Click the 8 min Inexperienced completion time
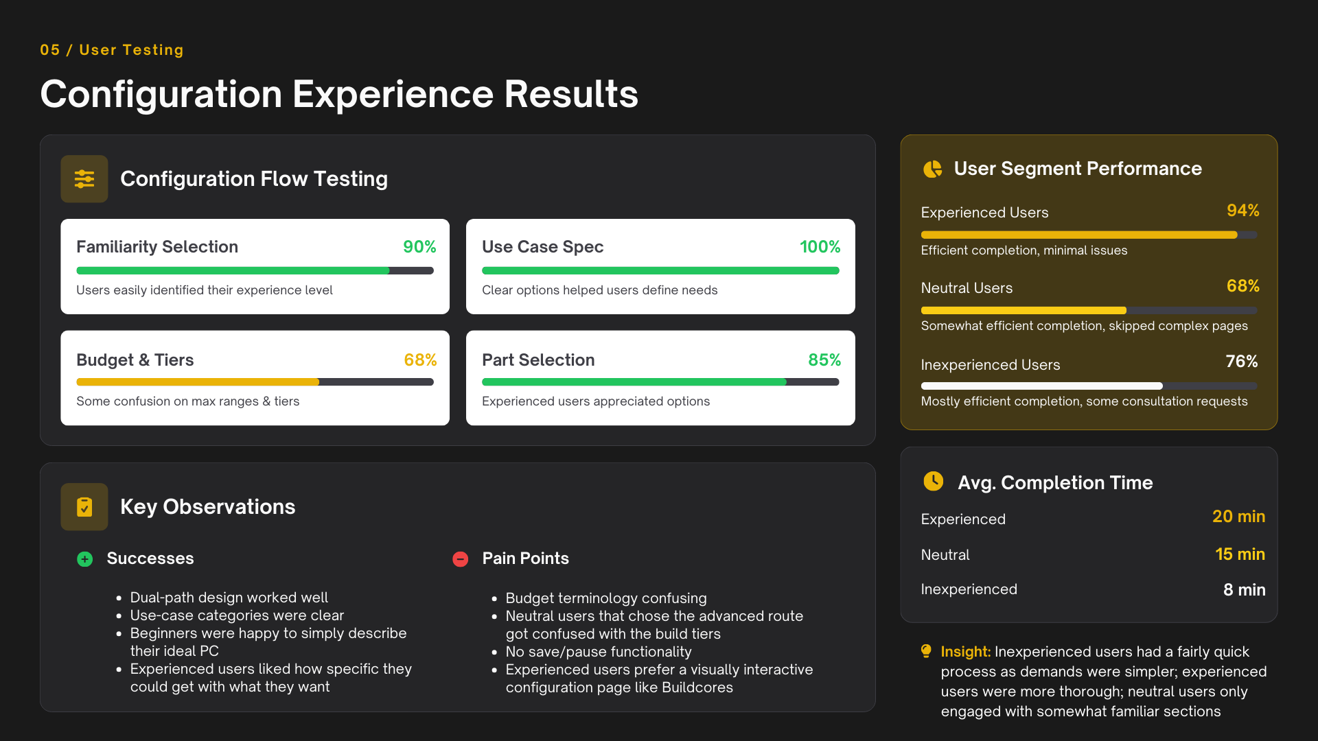 point(1244,590)
